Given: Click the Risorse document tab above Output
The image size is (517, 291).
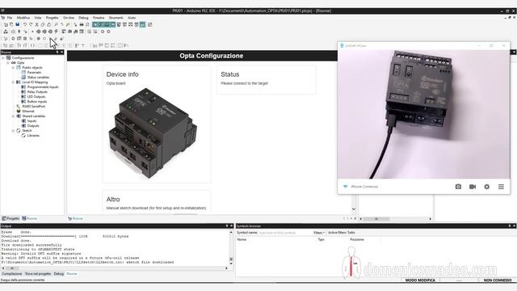Looking at the screenshot, I should [x=75, y=218].
